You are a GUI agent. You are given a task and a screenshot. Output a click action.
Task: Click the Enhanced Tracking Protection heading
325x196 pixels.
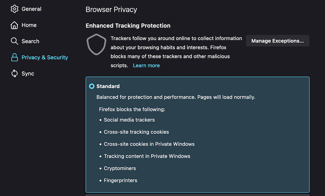coord(128,26)
